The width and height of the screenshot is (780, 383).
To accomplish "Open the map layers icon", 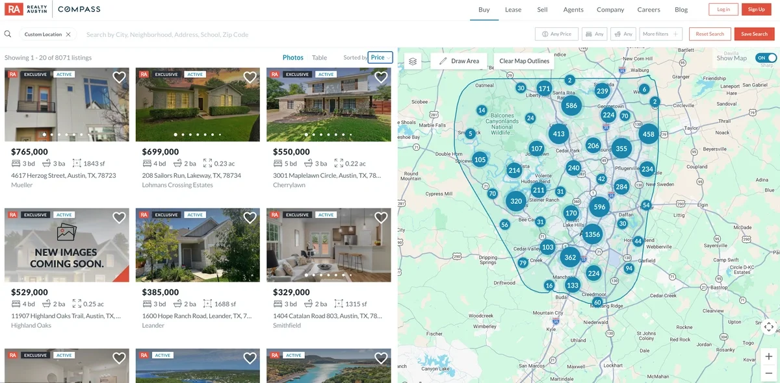I will point(413,61).
